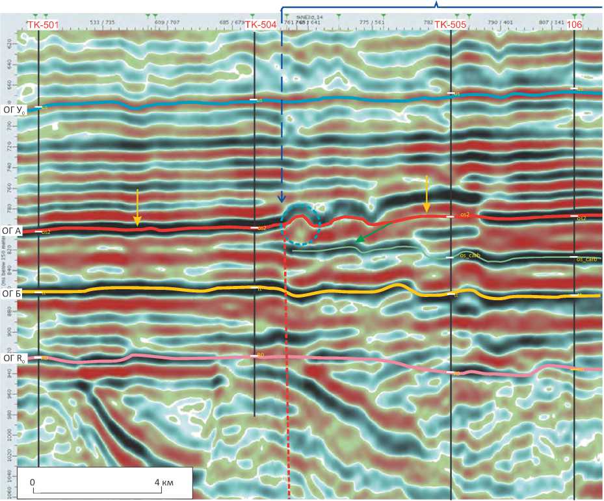Click the trace number 775 / 561
This screenshot has width=604, height=501.
coord(372,22)
